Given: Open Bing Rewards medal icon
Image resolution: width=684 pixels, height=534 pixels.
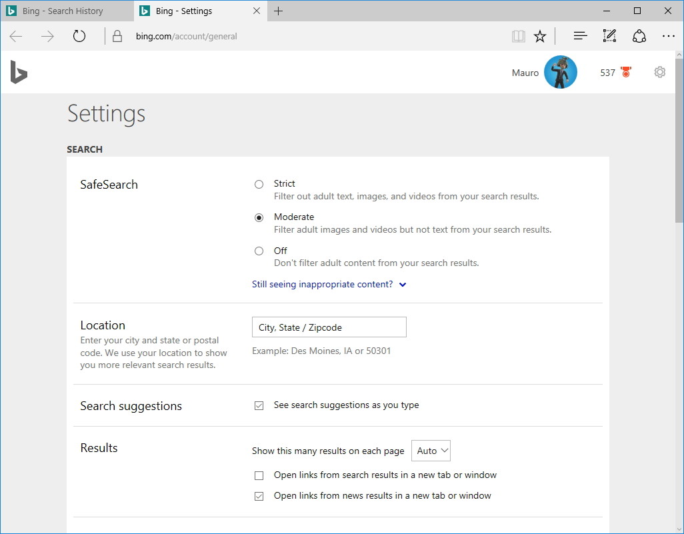Looking at the screenshot, I should tap(624, 72).
